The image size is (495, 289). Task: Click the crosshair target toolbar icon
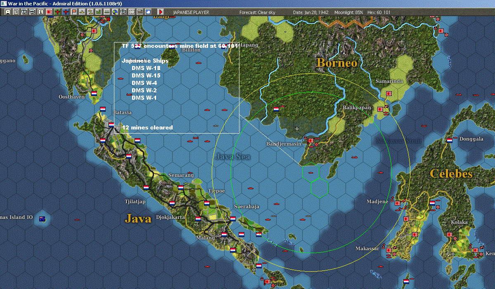[123, 12]
